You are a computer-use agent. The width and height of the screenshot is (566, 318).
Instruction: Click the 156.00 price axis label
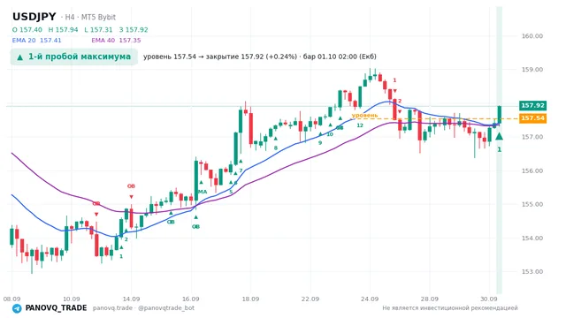tap(532, 170)
